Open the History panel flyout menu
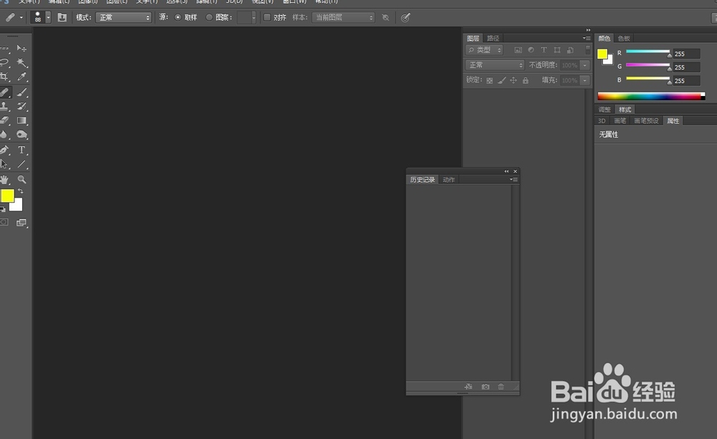 513,180
